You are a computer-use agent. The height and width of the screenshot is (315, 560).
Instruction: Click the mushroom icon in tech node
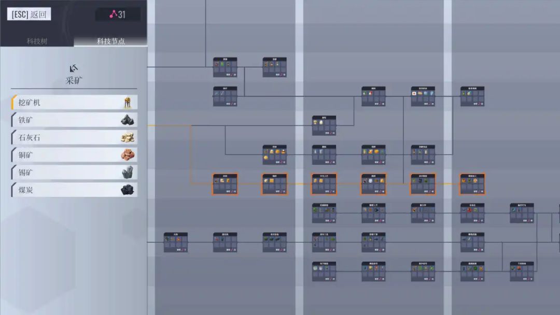click(315, 122)
